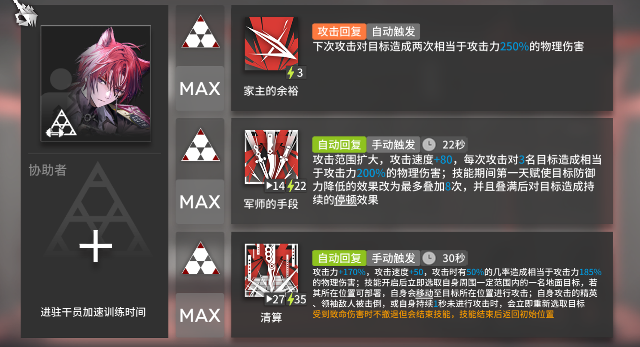Screen dimensions: 640x347
Task: Select the 军师的手段 skill icon
Action: 271,157
